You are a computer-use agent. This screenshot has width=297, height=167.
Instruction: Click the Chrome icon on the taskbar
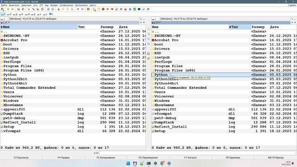tap(162, 163)
